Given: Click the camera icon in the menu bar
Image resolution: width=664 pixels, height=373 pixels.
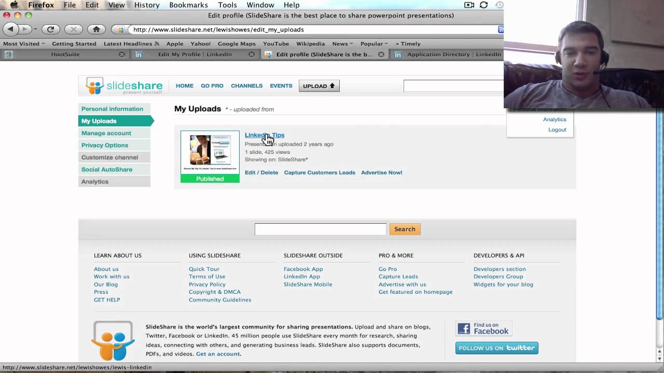Looking at the screenshot, I should pos(469,5).
